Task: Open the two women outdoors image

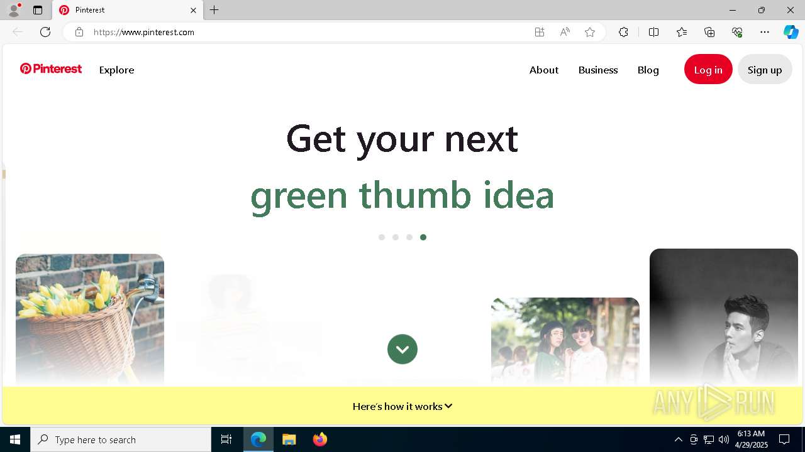Action: [x=565, y=342]
